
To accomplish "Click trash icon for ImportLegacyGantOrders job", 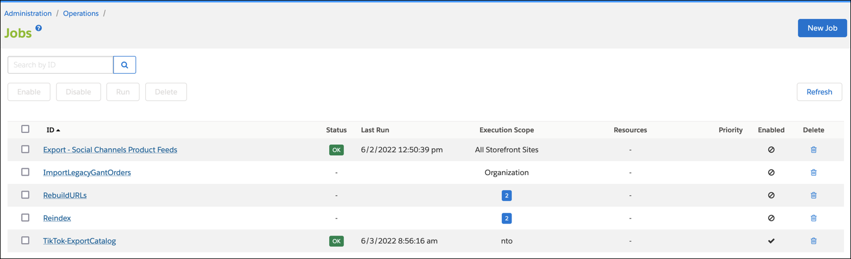I will click(813, 172).
